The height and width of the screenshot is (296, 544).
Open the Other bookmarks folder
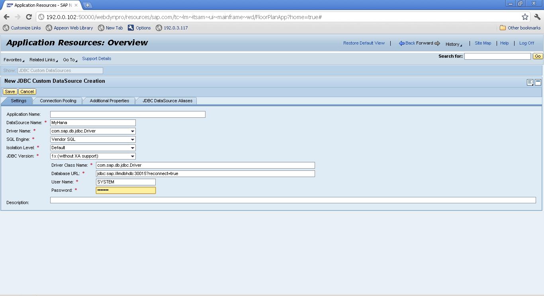click(520, 28)
